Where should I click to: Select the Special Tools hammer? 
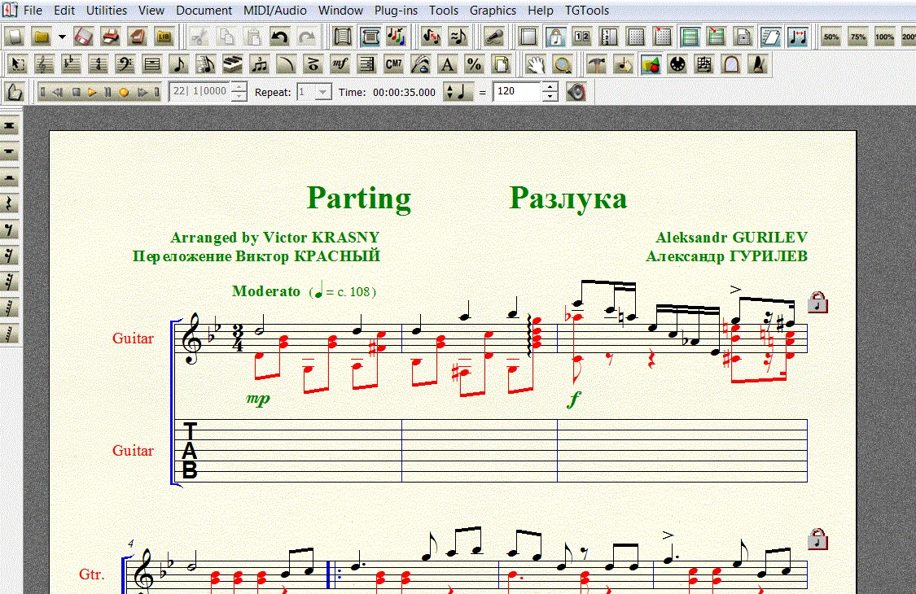597,64
